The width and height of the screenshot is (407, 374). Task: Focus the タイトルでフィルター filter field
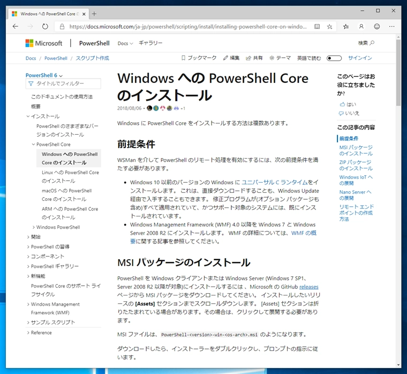[63, 84]
